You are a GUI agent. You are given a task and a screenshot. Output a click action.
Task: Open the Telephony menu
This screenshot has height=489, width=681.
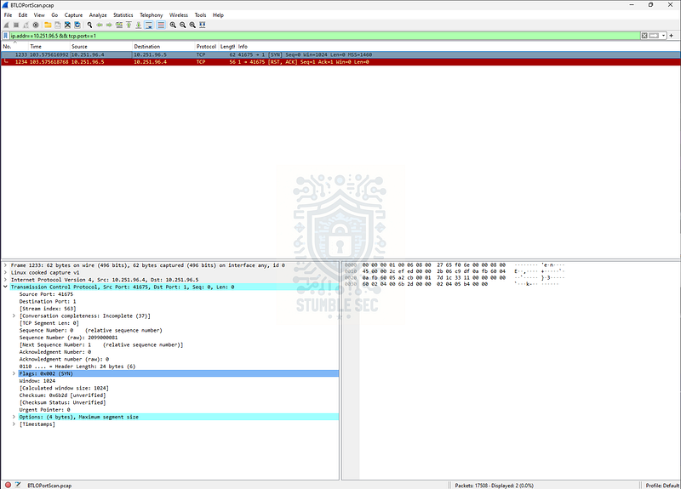(151, 14)
